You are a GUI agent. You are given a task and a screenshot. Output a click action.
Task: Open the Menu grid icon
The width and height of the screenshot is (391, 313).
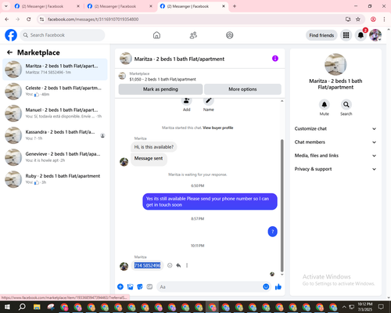[x=346, y=35]
